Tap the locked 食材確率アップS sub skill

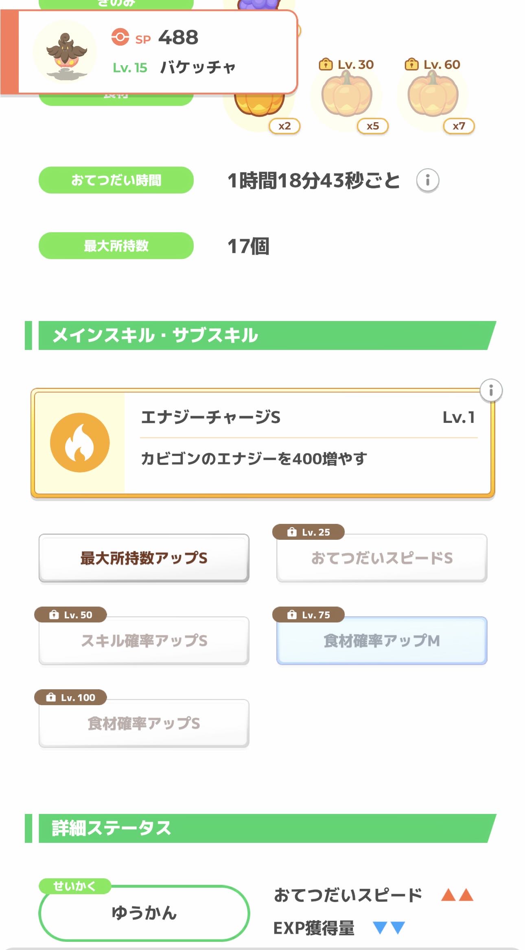click(144, 723)
